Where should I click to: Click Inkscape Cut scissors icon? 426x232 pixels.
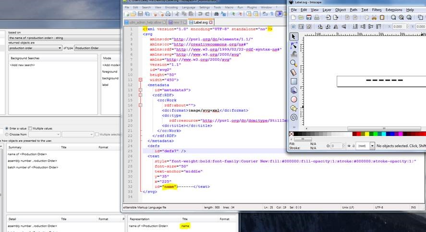click(374, 18)
